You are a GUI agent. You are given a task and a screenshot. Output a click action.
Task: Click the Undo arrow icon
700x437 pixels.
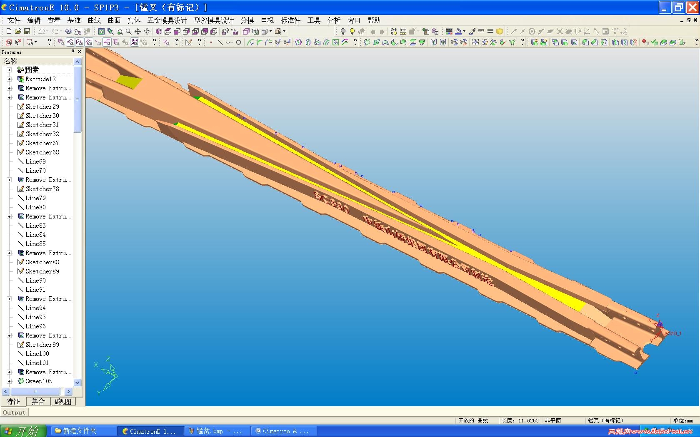[41, 31]
